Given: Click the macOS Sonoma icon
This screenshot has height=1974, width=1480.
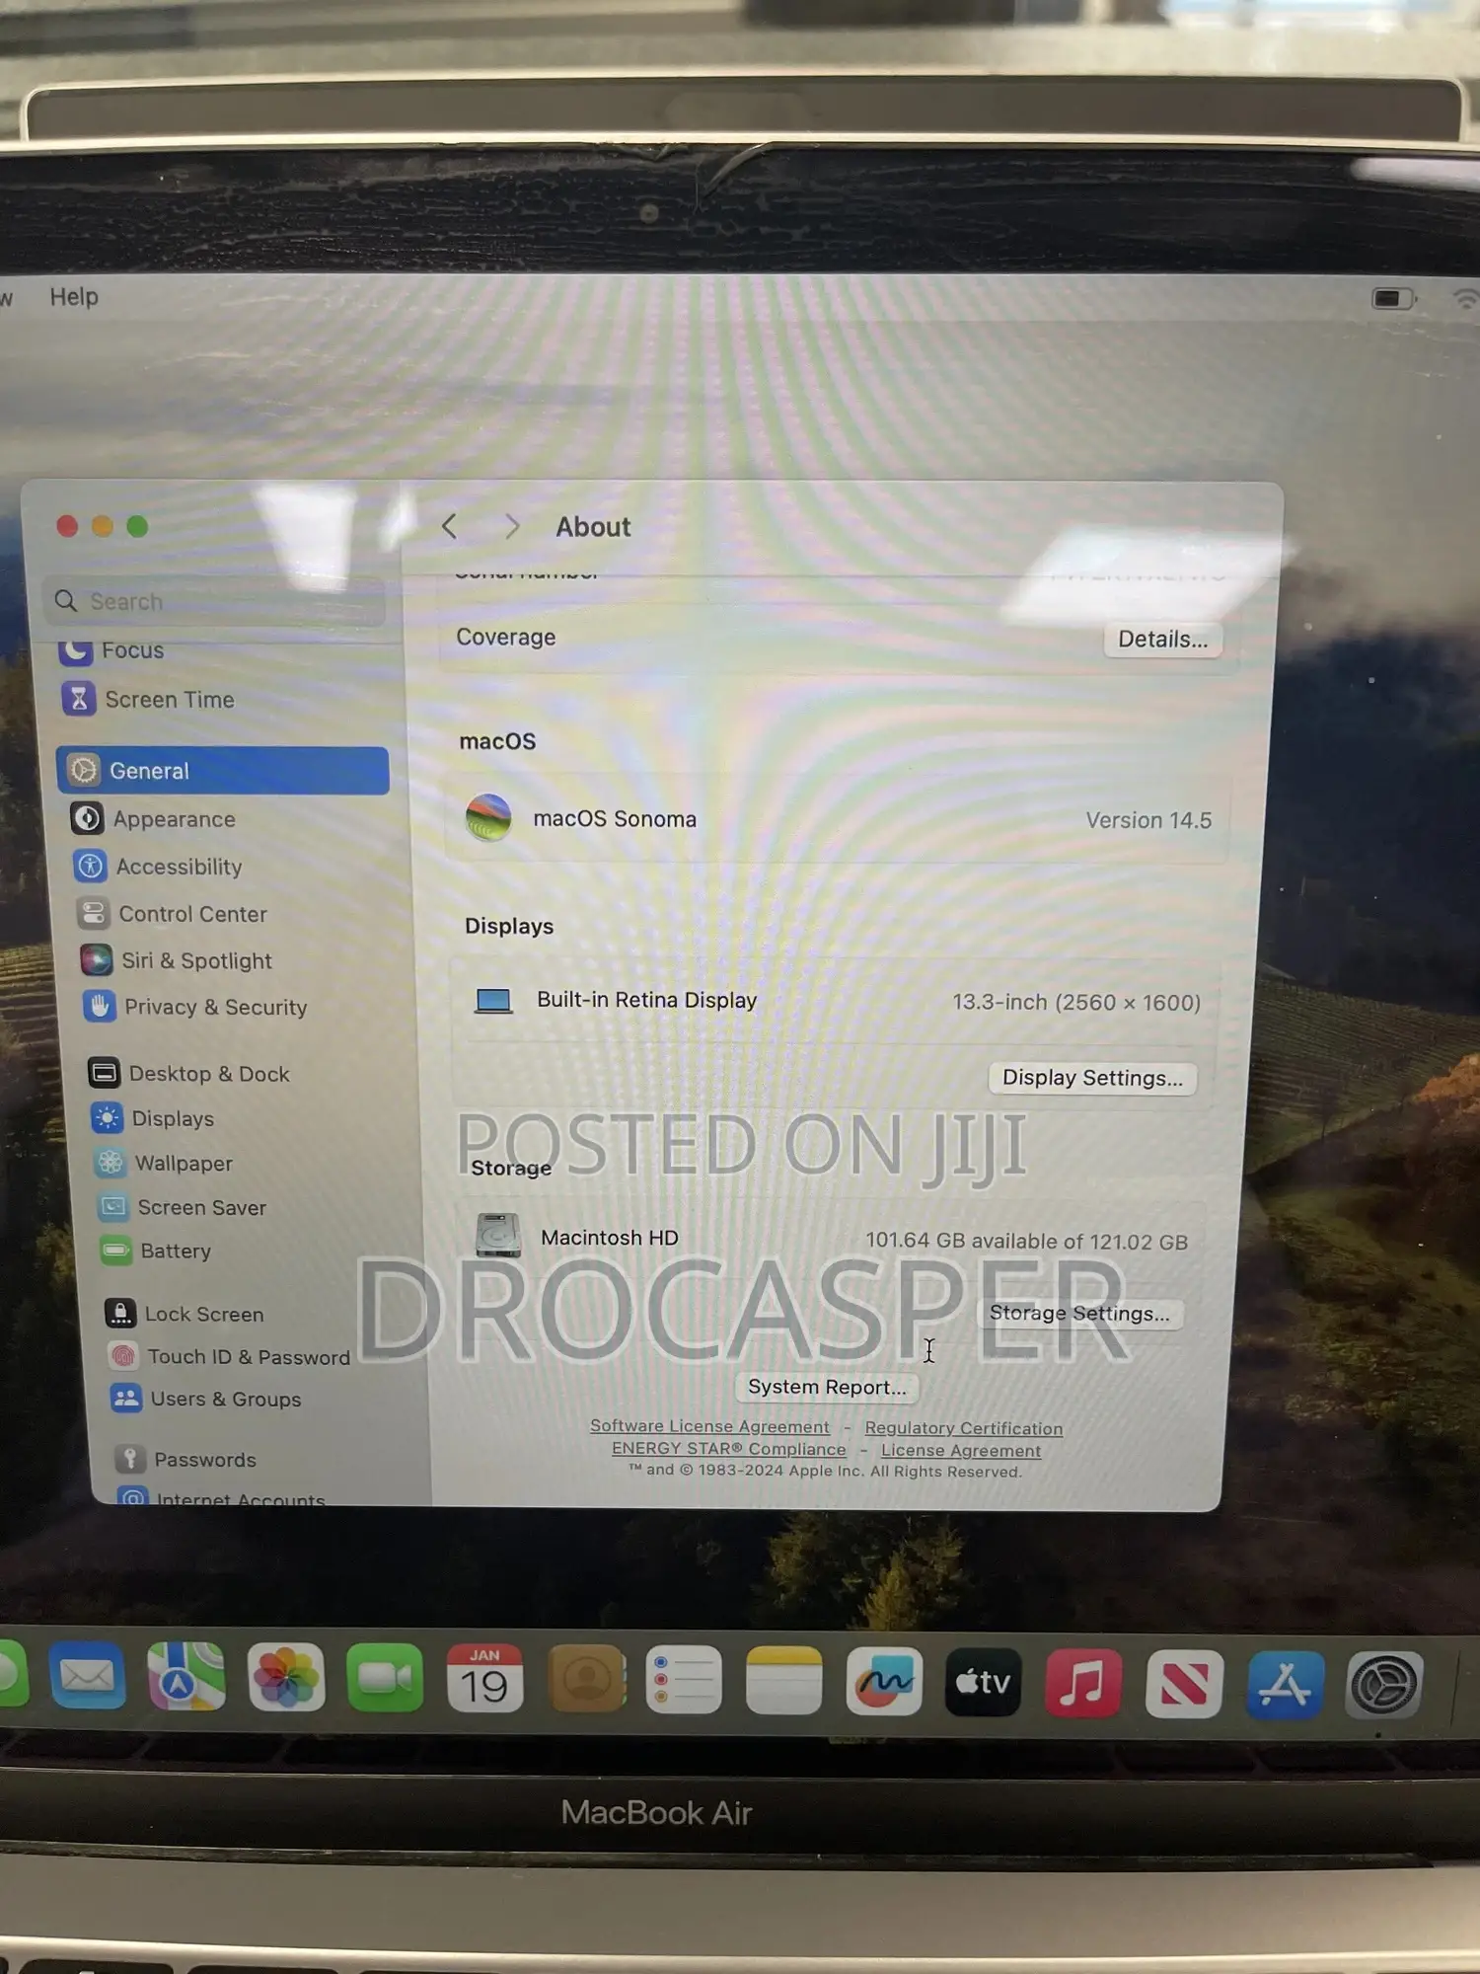Looking at the screenshot, I should (488, 818).
